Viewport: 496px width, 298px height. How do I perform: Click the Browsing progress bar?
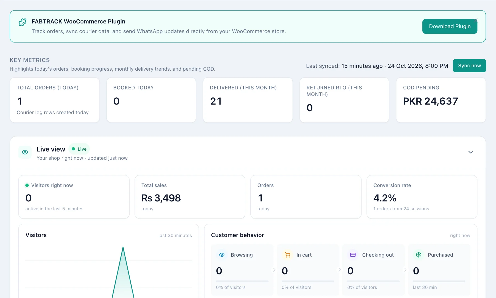(242, 281)
